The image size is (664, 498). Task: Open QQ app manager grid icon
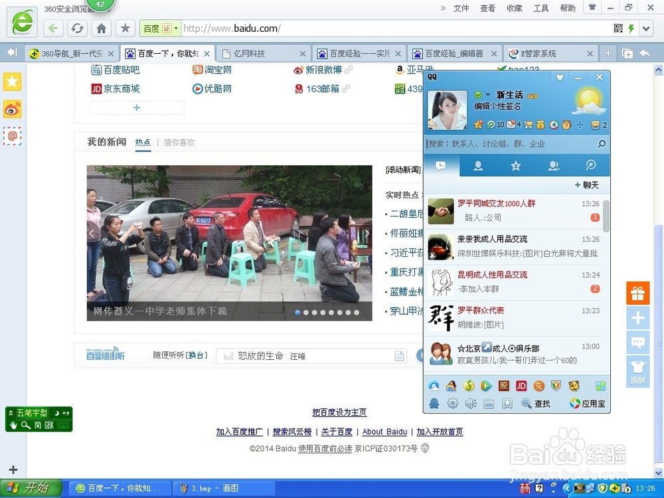pyautogui.click(x=600, y=386)
